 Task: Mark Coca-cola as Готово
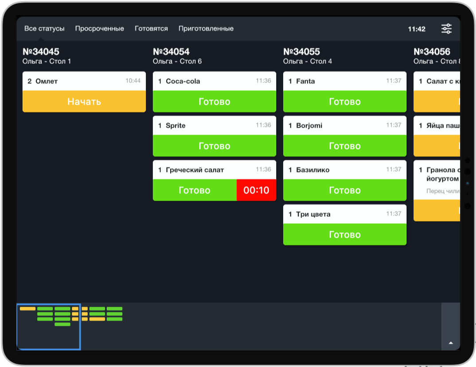(x=215, y=102)
